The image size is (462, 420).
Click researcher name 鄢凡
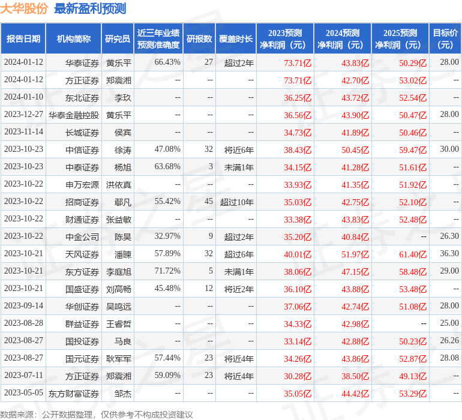click(x=123, y=202)
